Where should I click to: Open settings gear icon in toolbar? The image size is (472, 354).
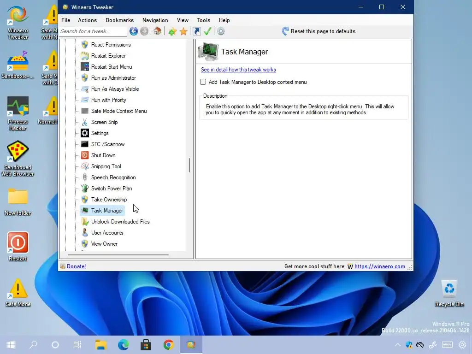coord(221,31)
